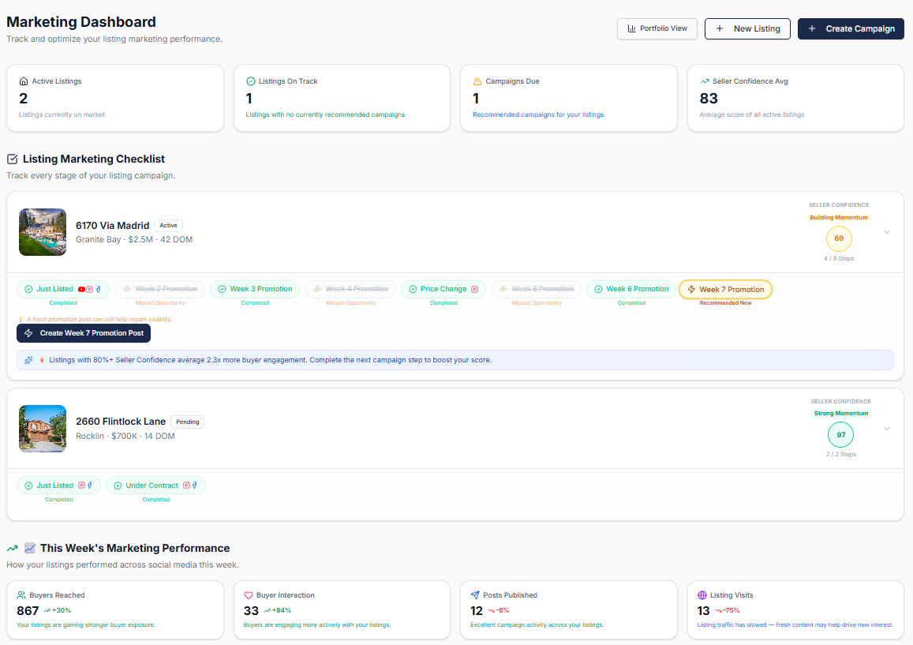The image size is (913, 645).
Task: Click the +30% Buyers Reached change
Action: 58,610
